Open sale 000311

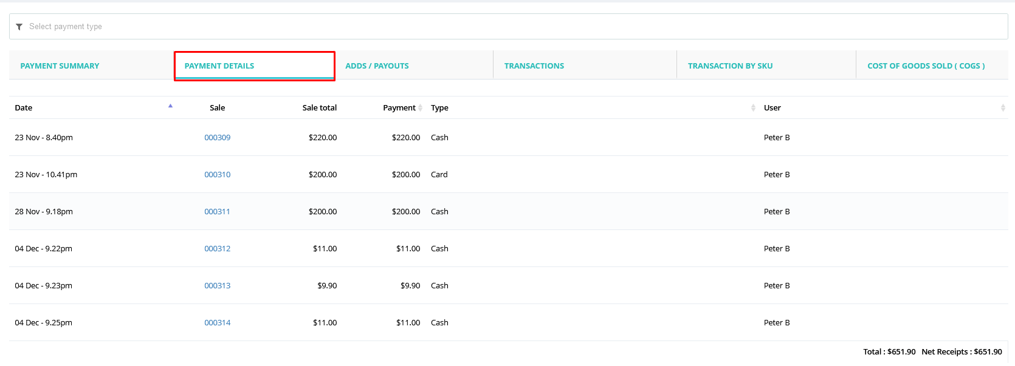(x=217, y=211)
